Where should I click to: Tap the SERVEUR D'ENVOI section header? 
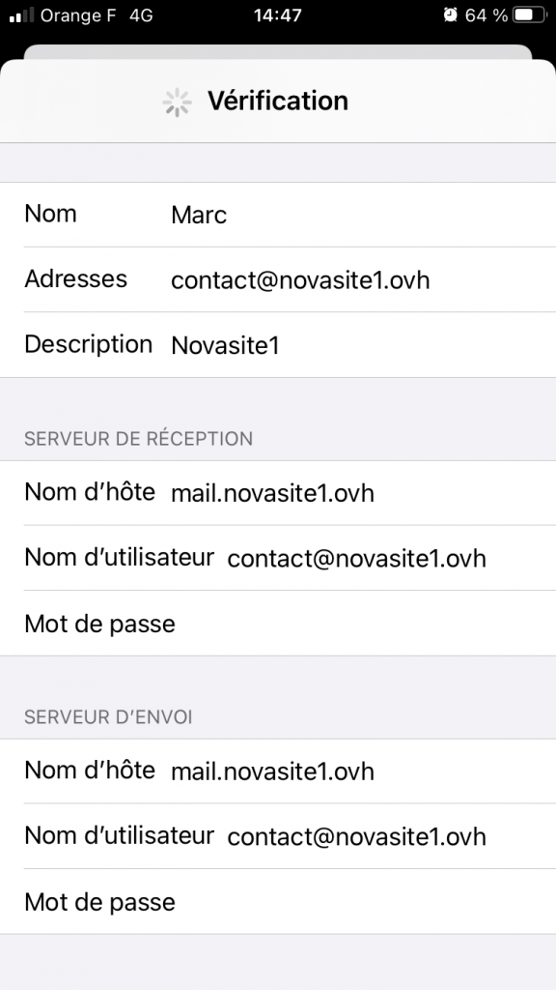(x=108, y=717)
